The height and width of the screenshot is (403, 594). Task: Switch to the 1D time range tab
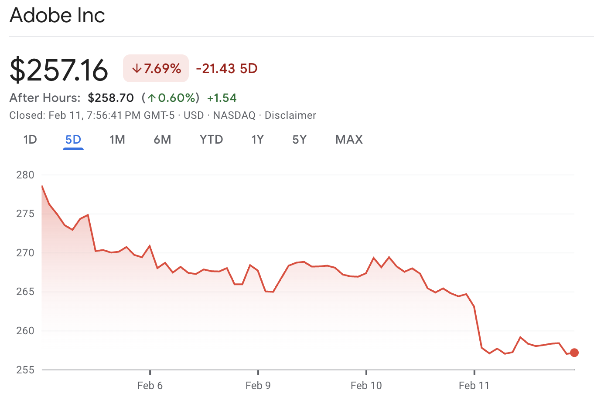click(x=30, y=139)
